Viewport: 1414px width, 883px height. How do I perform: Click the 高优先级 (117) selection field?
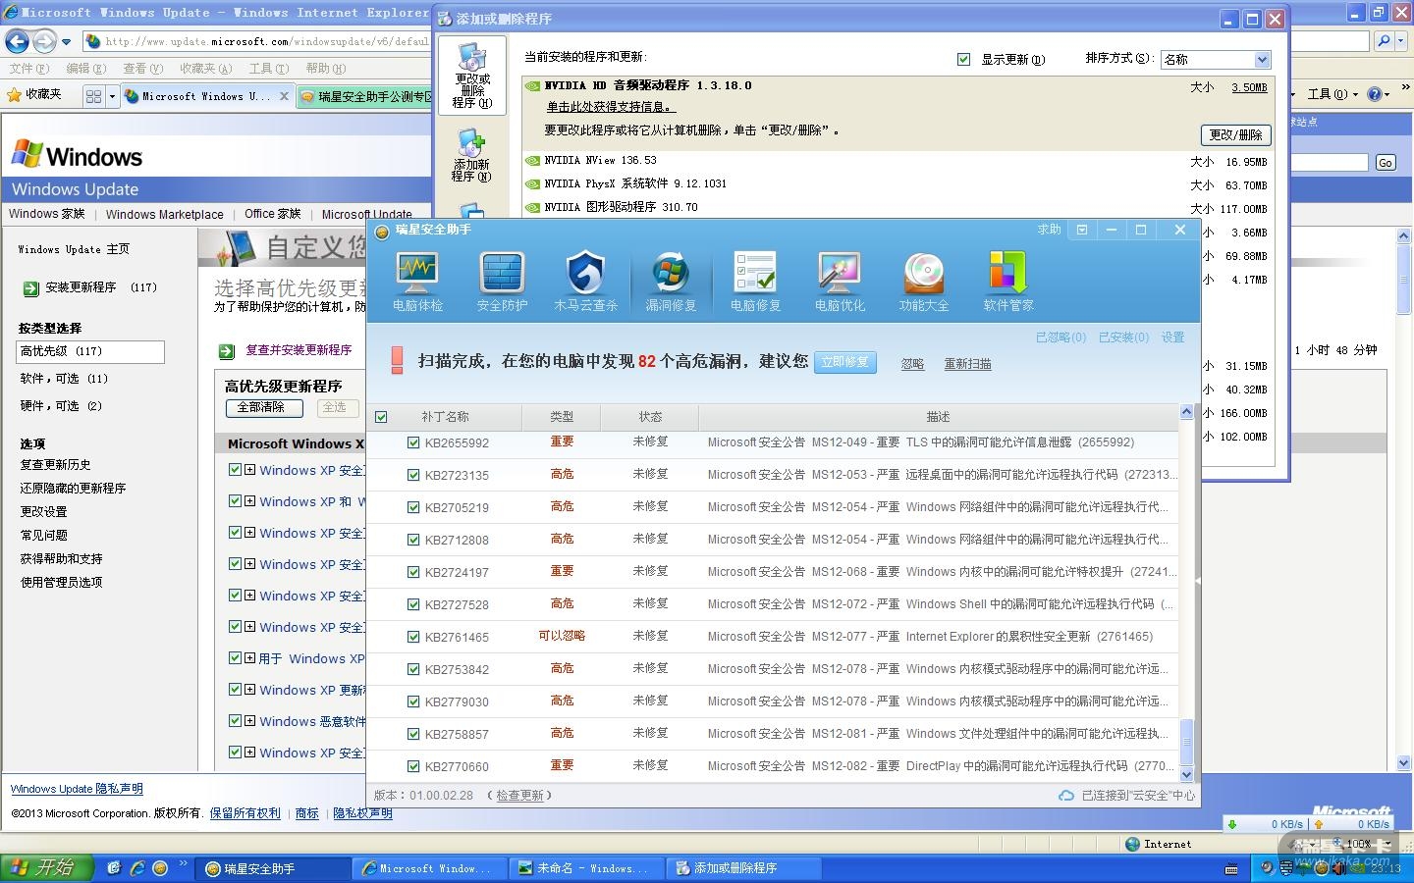90,351
